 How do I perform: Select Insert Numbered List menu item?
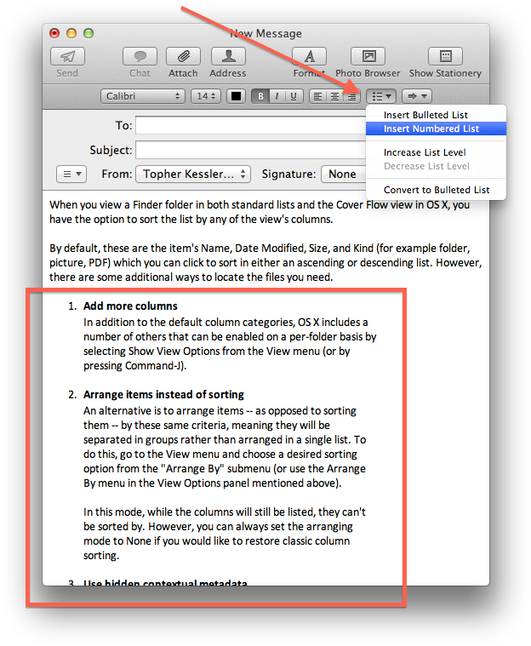tap(431, 129)
